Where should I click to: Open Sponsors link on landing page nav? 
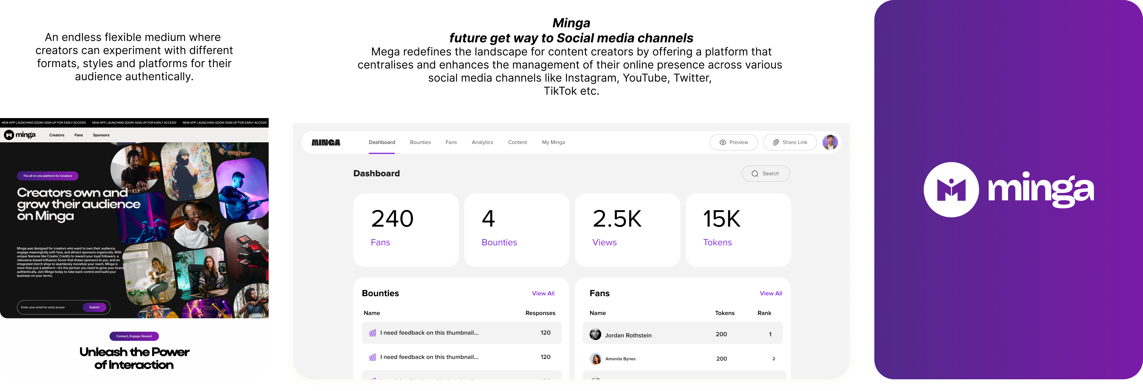[x=101, y=135]
